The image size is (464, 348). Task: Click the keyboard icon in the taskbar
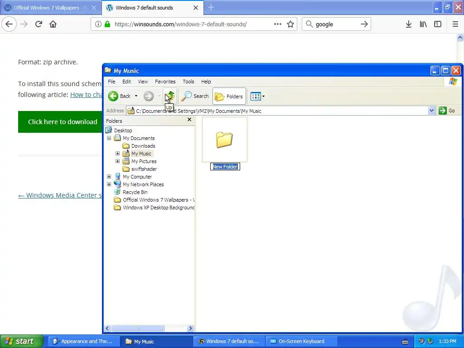point(405,342)
